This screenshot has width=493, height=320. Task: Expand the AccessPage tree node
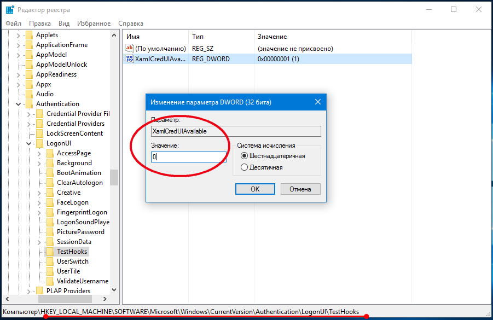coord(39,154)
